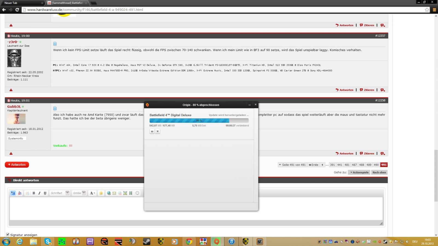Open -z3r0- user profile name
This screenshot has height=246, width=438.
pos(13,42)
